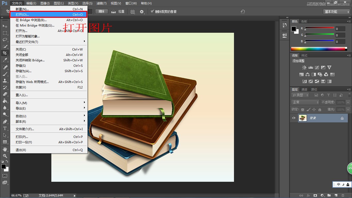Screen dimensions: 352x198
Task: Toggle lock all
Action: click(x=320, y=110)
